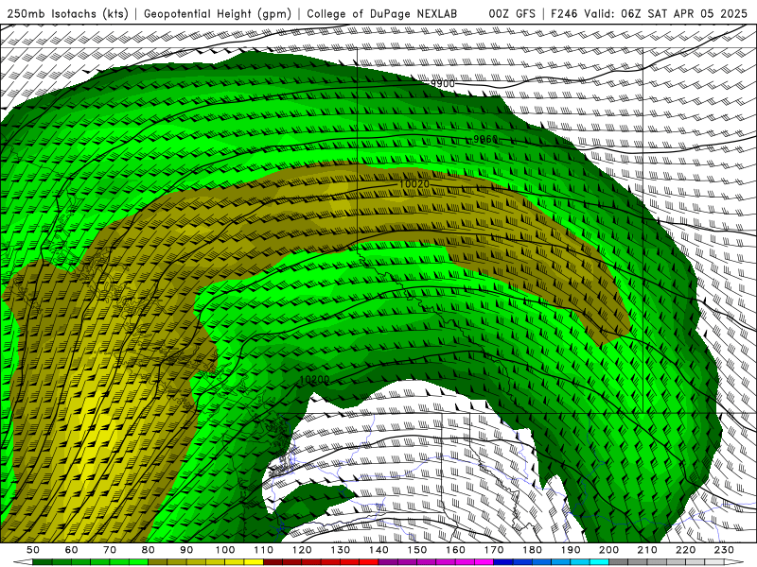The width and height of the screenshot is (757, 567).
Task: Pick the brightest green swatch just before 80
Action: (x=138, y=561)
